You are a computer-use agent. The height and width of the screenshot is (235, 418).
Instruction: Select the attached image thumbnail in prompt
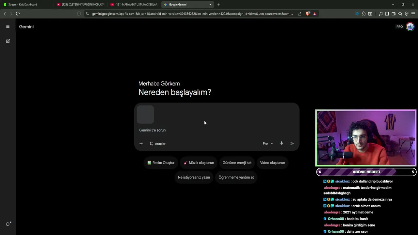[x=145, y=115]
